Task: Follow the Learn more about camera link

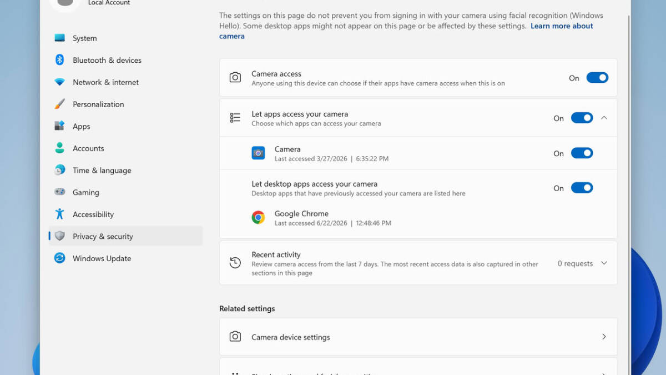Action: [x=562, y=26]
